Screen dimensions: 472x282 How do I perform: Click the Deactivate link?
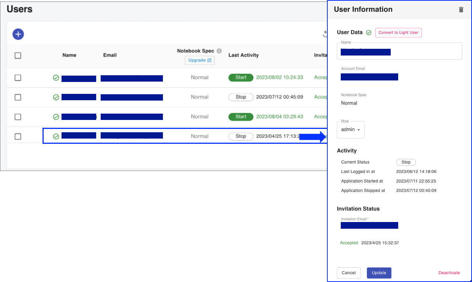point(449,273)
